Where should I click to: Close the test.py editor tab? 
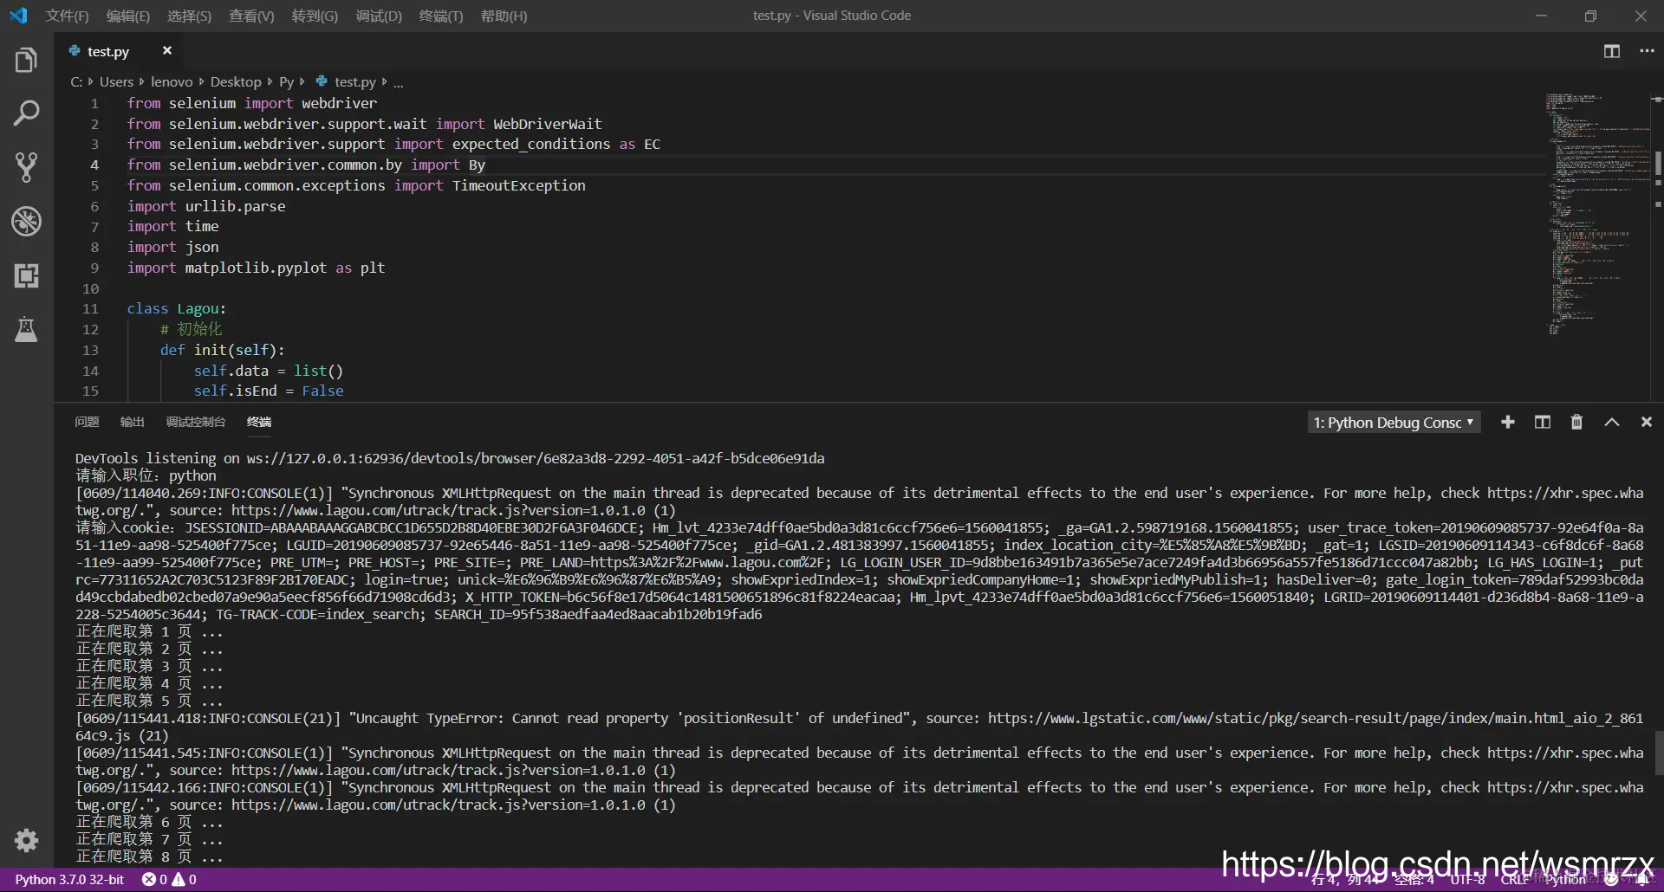pos(167,51)
